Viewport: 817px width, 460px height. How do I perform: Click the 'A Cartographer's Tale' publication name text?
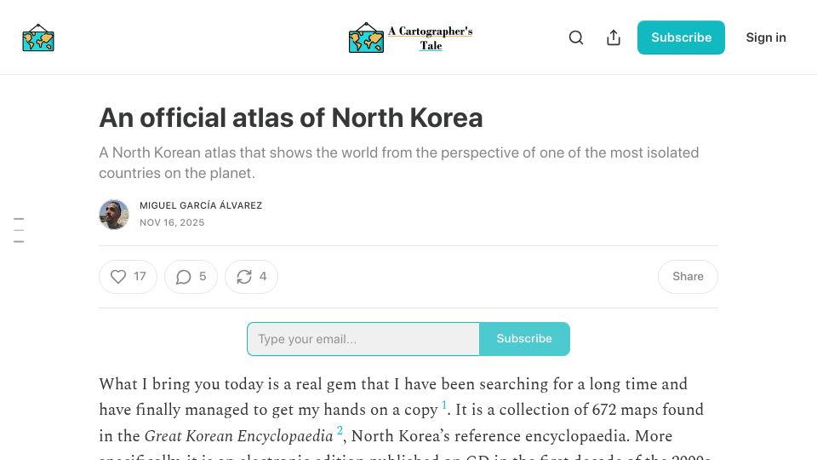(x=431, y=38)
